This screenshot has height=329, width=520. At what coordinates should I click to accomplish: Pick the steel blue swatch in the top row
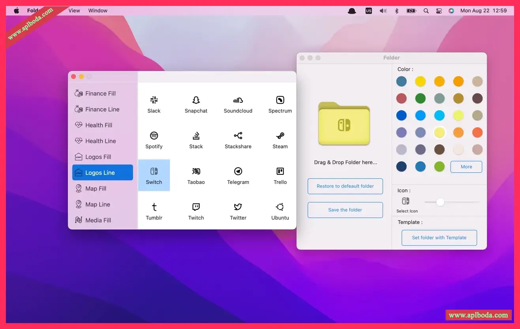pos(401,82)
